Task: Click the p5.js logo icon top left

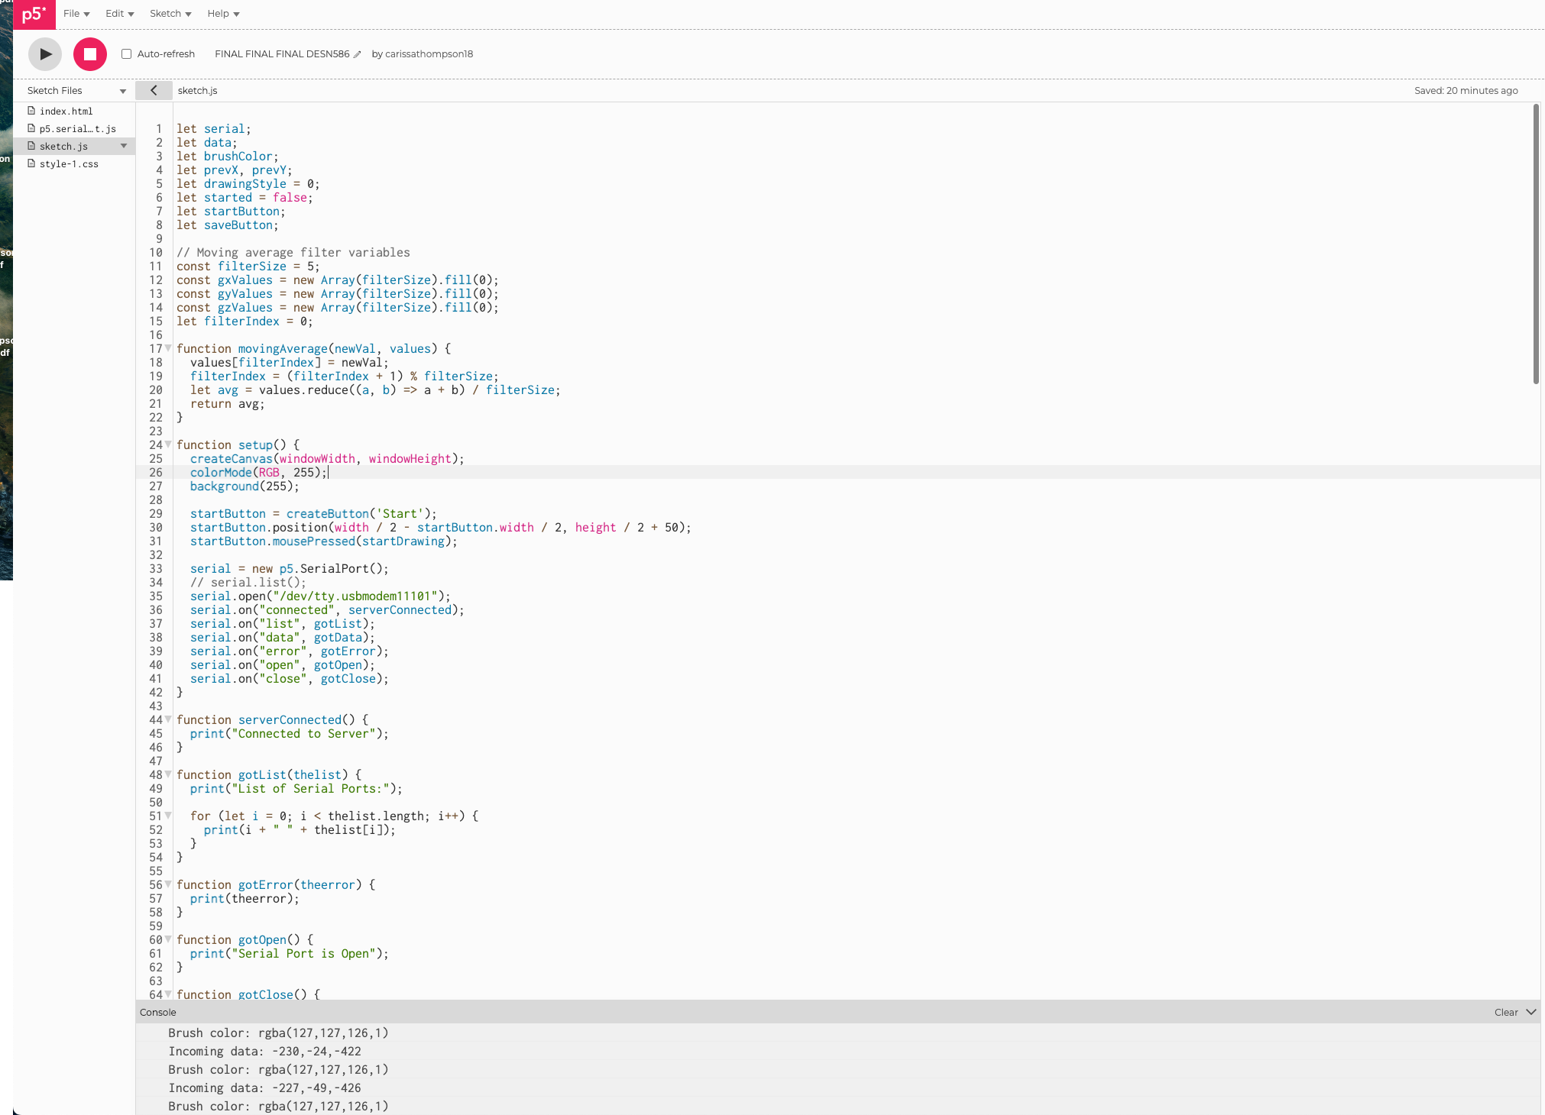Action: [34, 12]
